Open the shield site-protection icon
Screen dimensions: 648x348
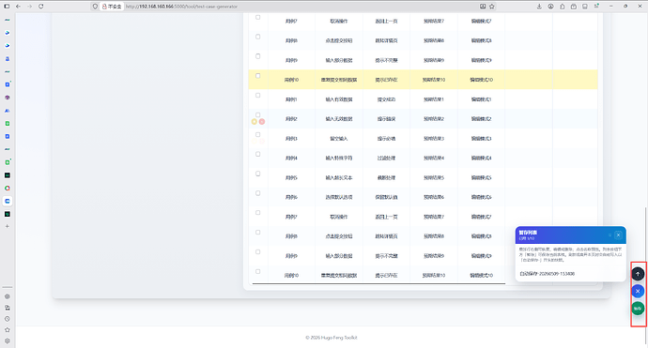coord(95,7)
